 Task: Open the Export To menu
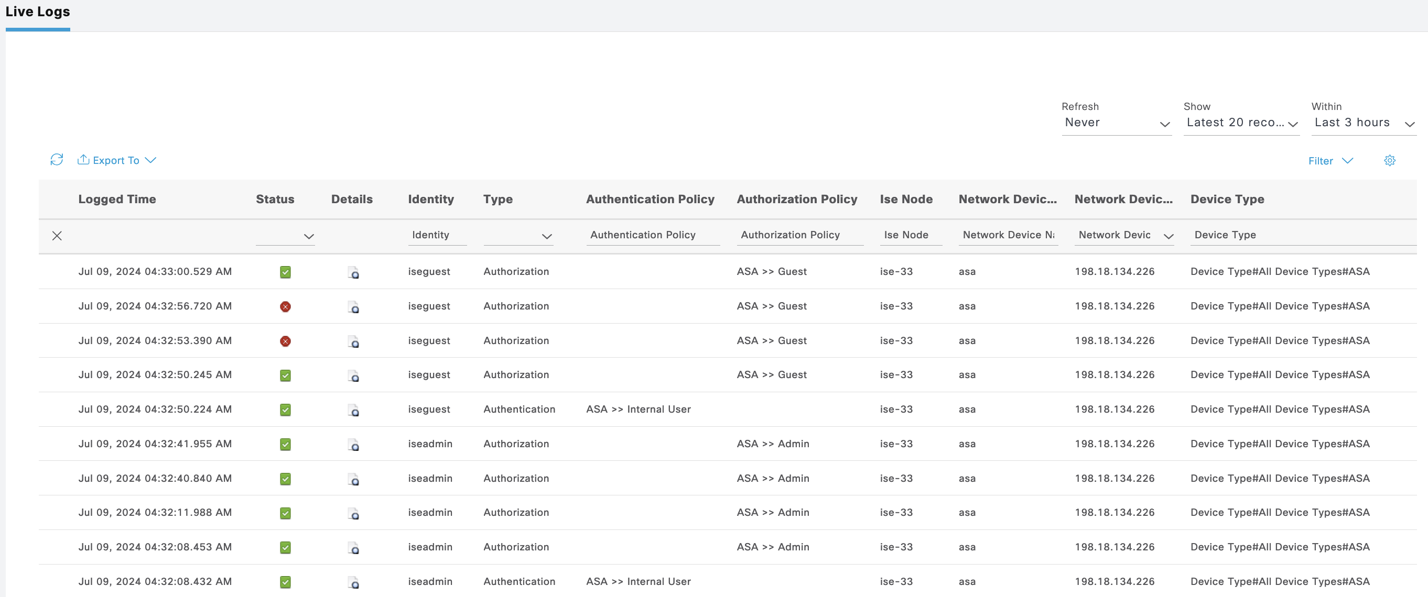[117, 161]
